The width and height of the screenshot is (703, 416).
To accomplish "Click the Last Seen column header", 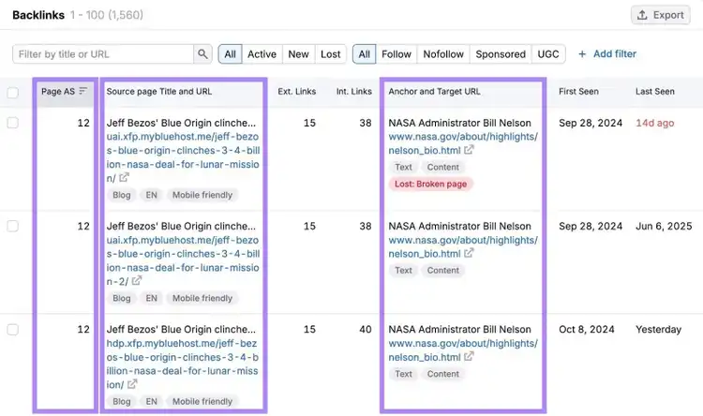I will (654, 92).
